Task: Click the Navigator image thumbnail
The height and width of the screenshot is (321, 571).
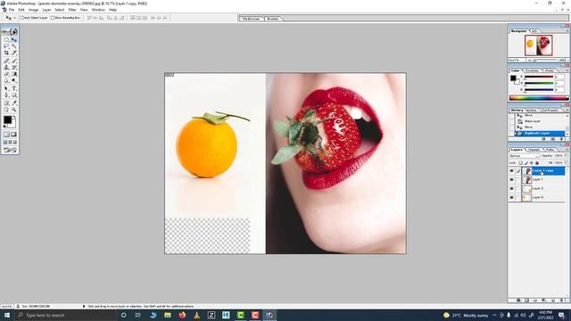Action: point(538,45)
